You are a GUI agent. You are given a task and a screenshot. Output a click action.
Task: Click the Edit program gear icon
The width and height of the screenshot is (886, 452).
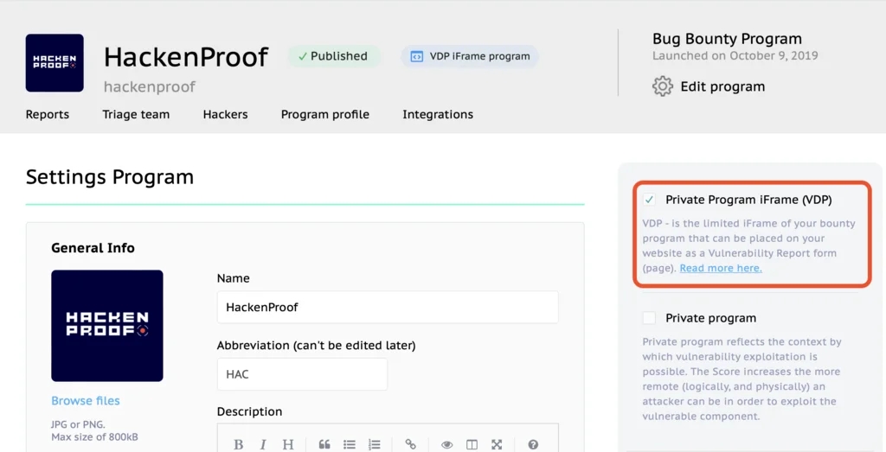click(662, 86)
